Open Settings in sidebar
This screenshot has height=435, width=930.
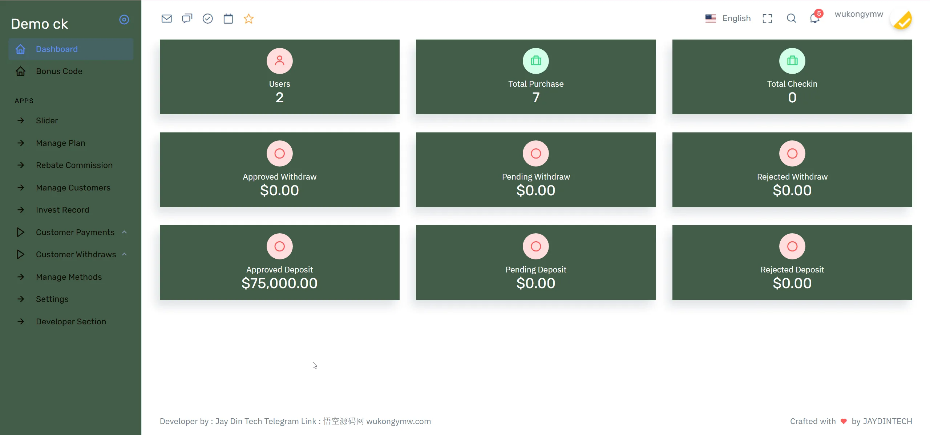tap(52, 299)
